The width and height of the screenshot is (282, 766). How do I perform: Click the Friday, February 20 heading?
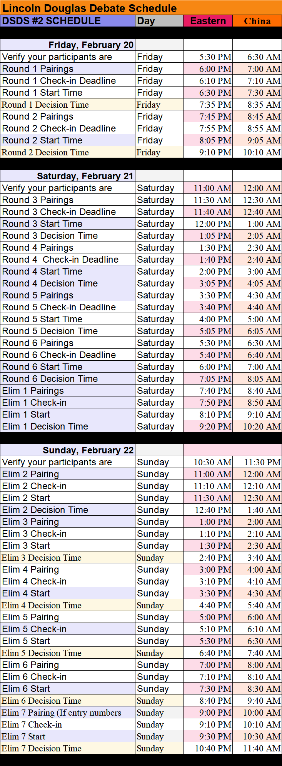91,45
